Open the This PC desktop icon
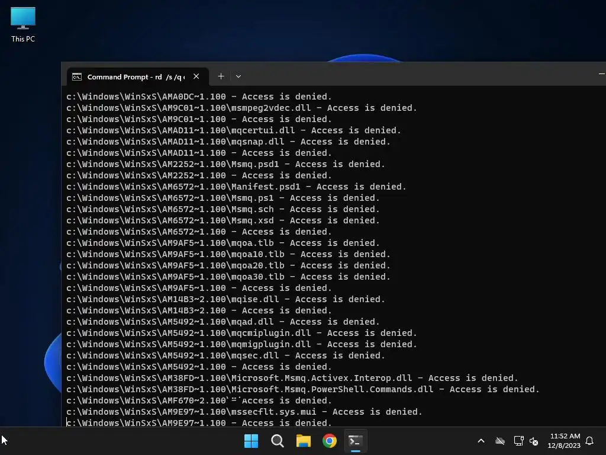The image size is (606, 455). click(23, 25)
